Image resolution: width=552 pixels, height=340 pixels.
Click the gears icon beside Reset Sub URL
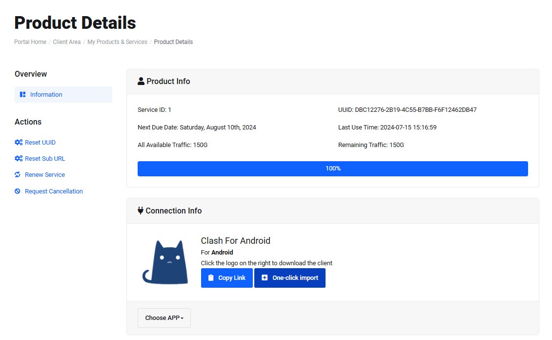coord(19,159)
